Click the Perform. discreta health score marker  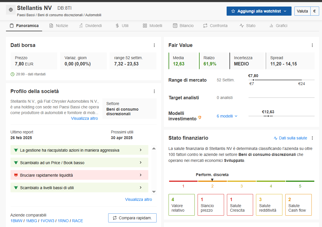[212, 180]
